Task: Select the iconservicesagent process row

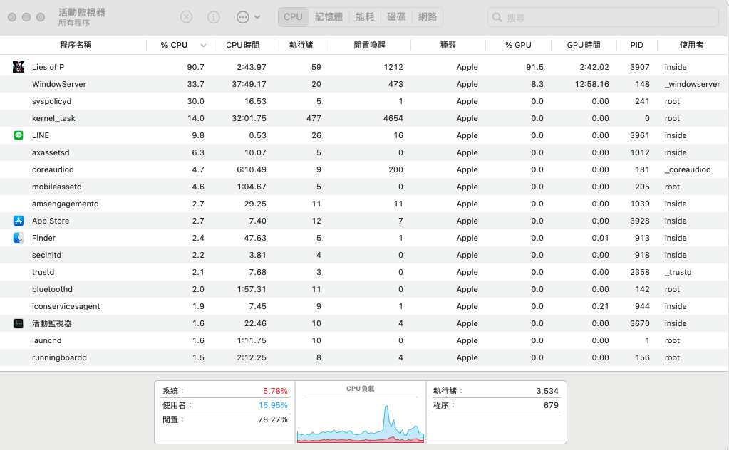Action: click(363, 306)
